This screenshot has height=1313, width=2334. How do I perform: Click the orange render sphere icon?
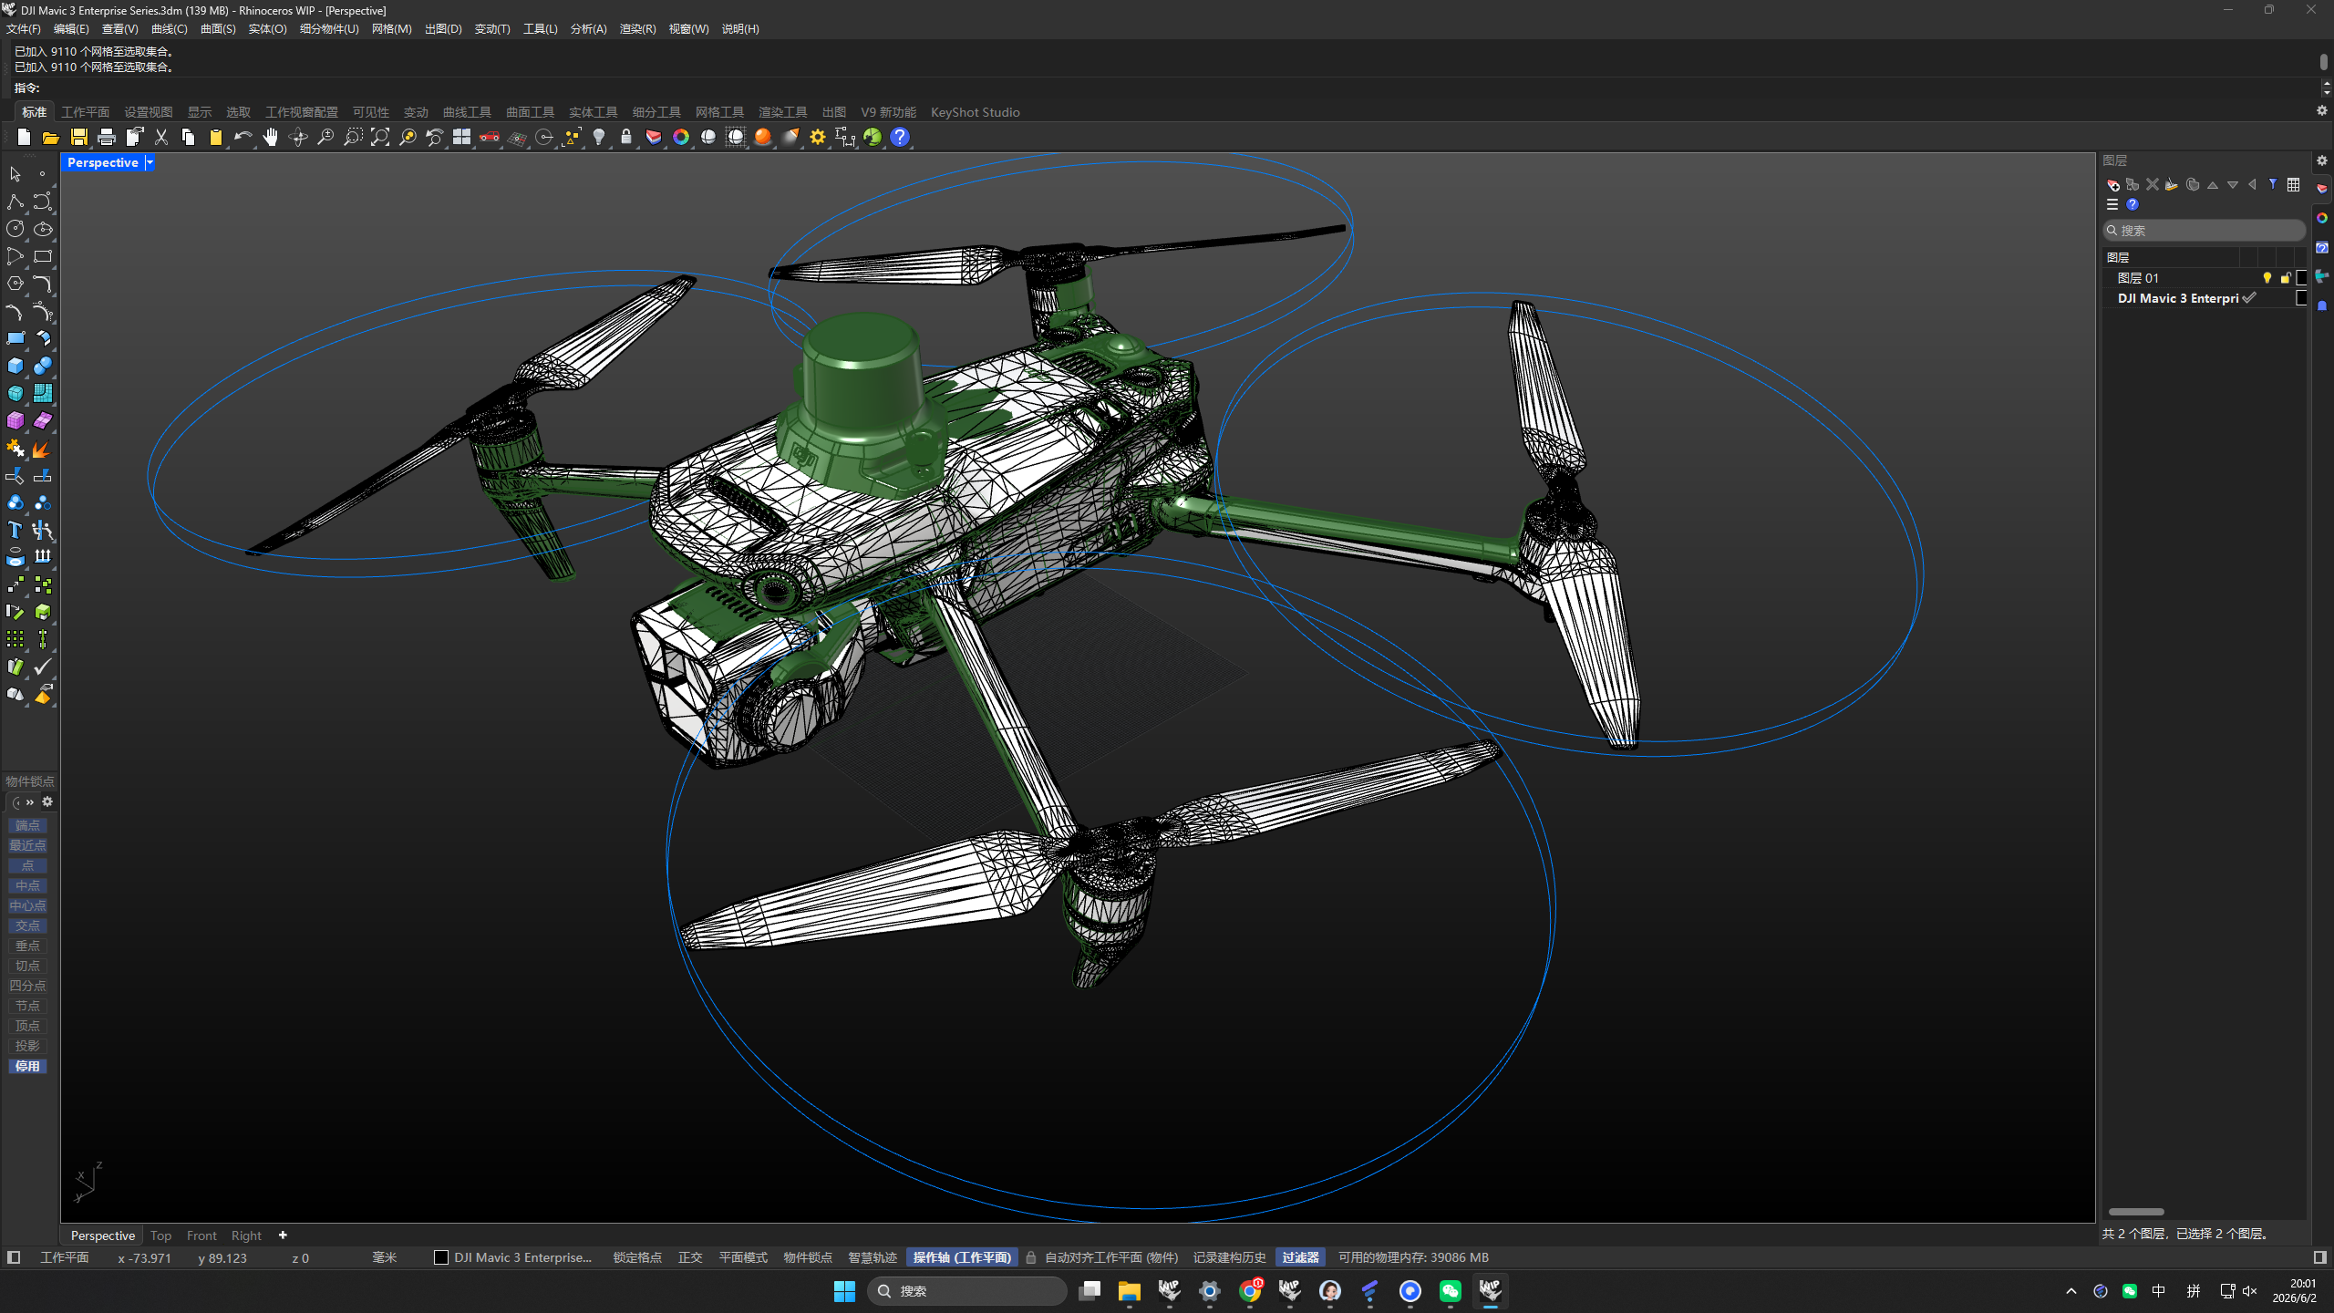pyautogui.click(x=763, y=137)
